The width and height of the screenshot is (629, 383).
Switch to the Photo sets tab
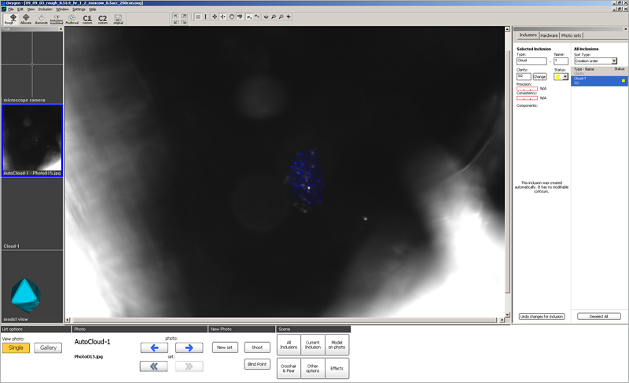point(572,35)
